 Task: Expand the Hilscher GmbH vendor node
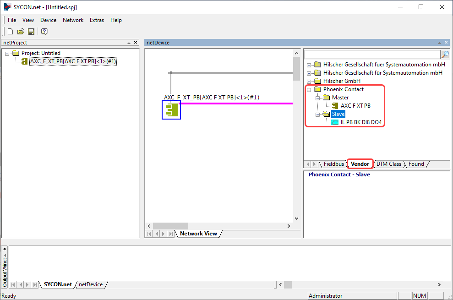coord(309,82)
